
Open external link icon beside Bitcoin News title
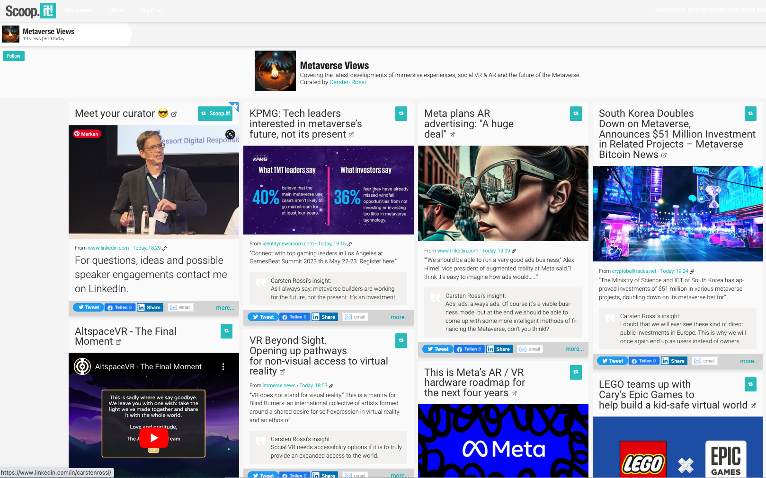point(664,156)
